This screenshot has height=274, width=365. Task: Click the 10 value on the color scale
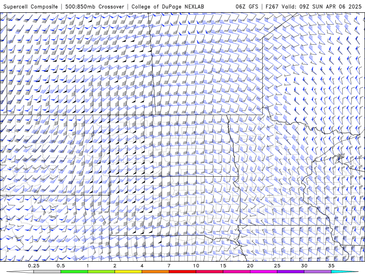[x=196, y=266]
